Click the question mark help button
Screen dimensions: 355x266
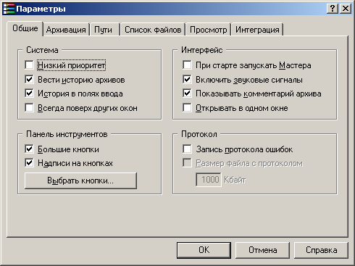(x=333, y=9)
